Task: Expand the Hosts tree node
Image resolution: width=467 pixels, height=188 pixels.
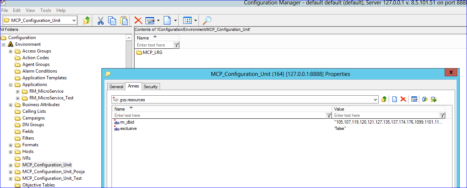Action: pos(10,152)
